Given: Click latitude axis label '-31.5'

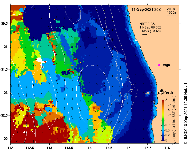Looking at the screenshot, I should click(x=4, y=70).
